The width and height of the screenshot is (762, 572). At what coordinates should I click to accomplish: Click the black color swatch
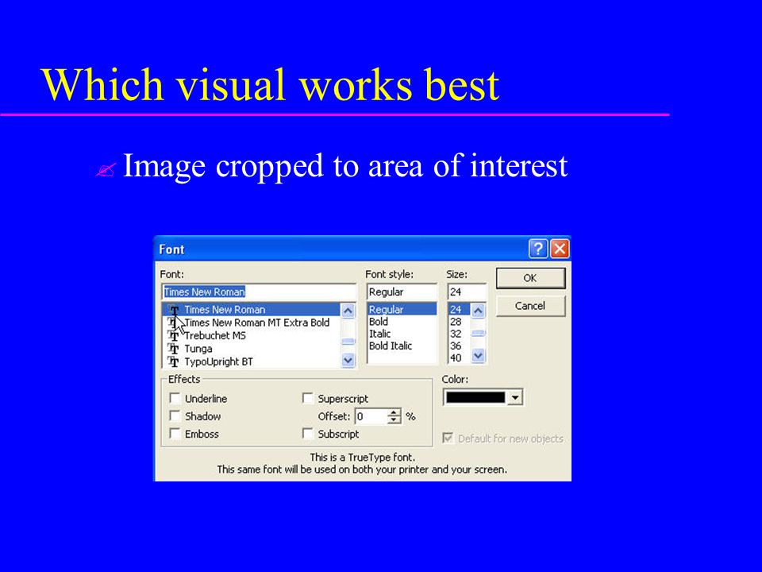pos(475,398)
